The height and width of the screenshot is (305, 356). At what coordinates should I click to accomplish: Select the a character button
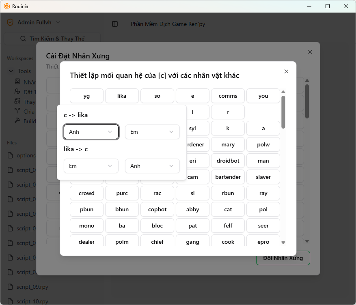coord(263,128)
